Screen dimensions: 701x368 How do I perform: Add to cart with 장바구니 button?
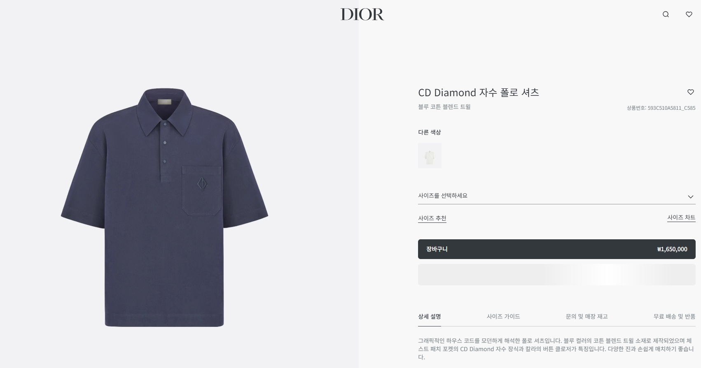[557, 249]
